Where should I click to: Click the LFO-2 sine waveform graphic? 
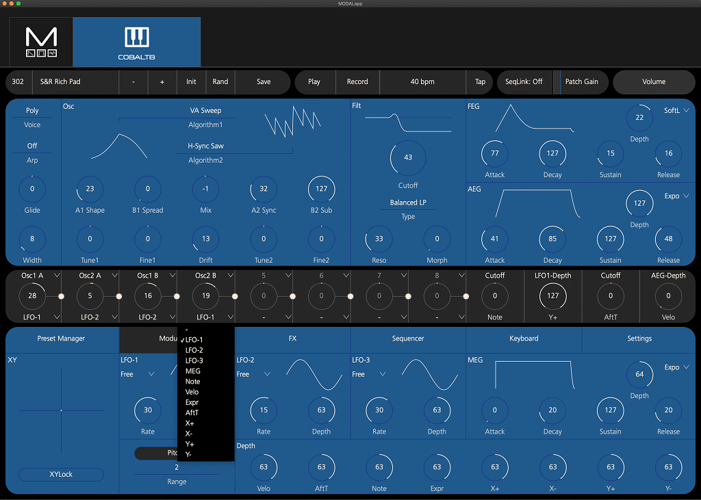point(314,374)
